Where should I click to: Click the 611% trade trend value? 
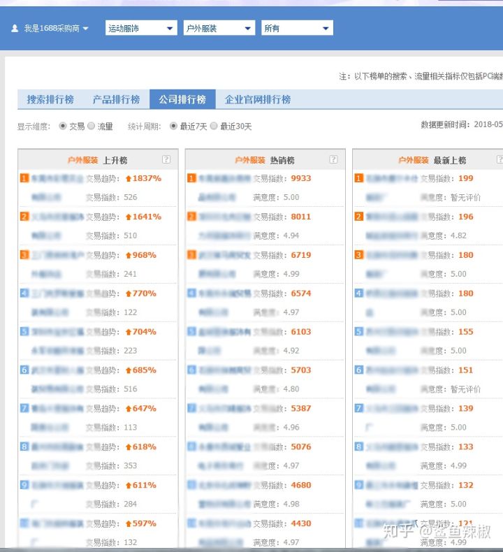tap(145, 485)
